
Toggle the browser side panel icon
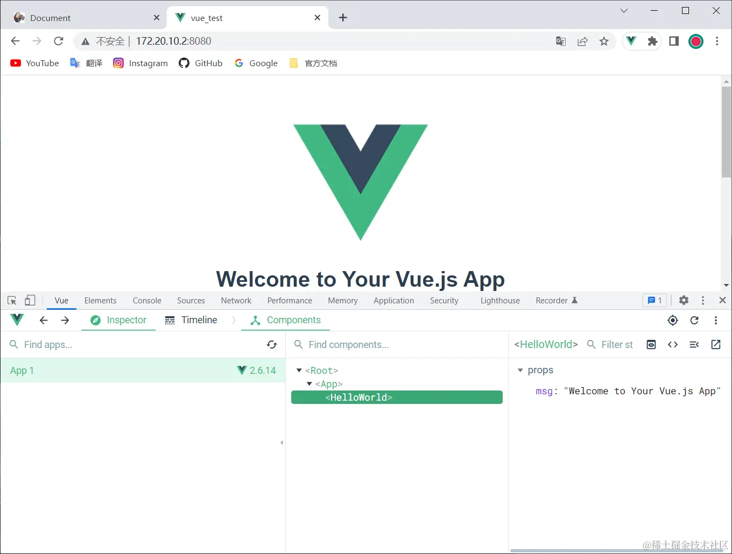click(674, 41)
